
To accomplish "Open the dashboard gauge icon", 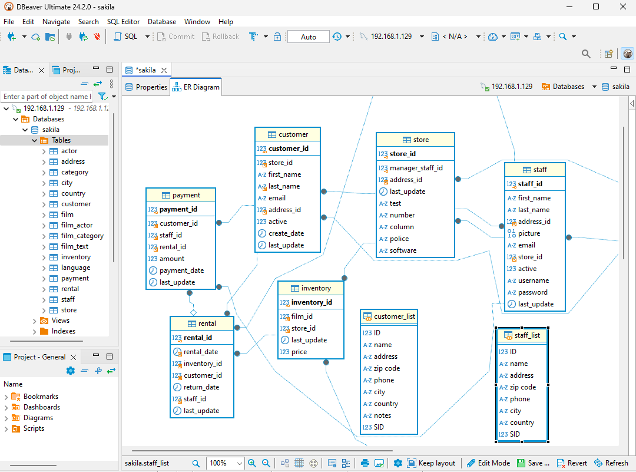I will [493, 37].
